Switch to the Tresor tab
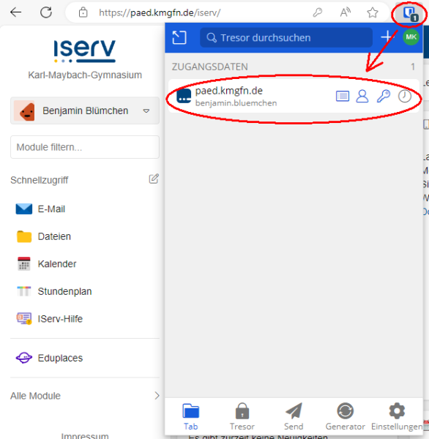The width and height of the screenshot is (429, 439). click(242, 416)
